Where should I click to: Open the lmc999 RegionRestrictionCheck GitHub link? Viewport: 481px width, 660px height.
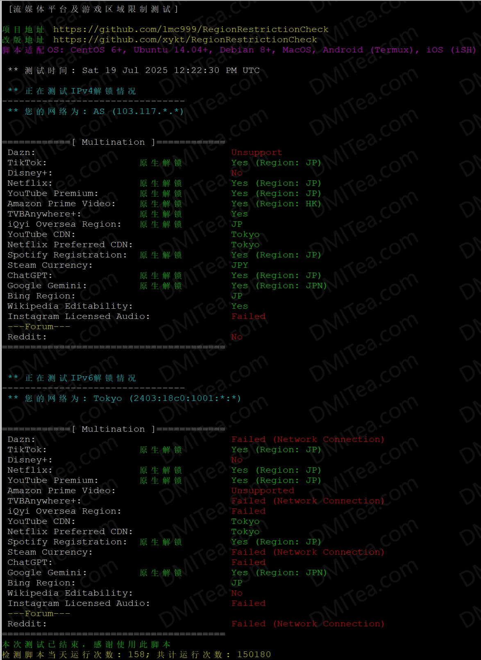pos(191,30)
